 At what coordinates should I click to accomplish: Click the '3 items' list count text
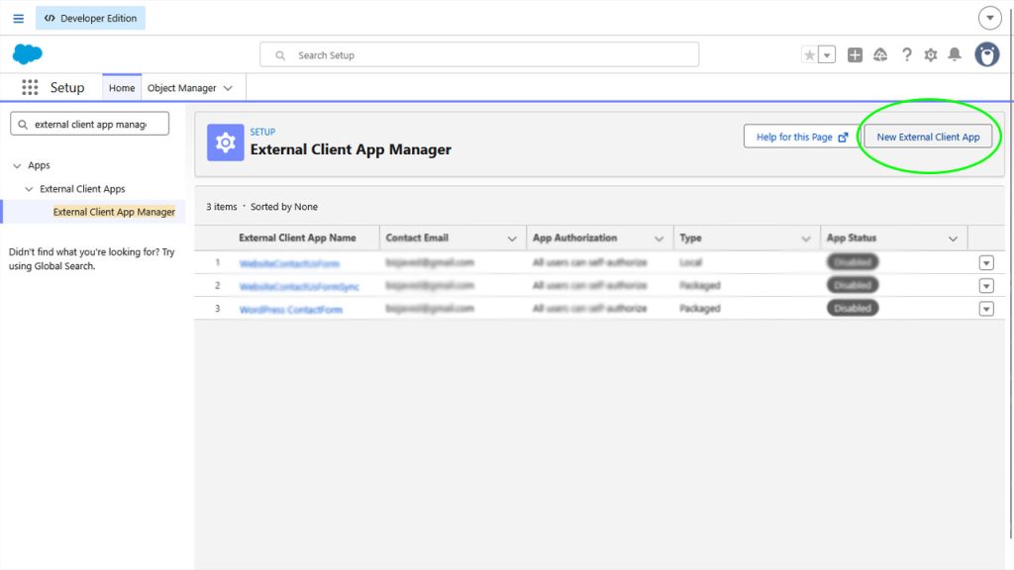click(x=221, y=207)
